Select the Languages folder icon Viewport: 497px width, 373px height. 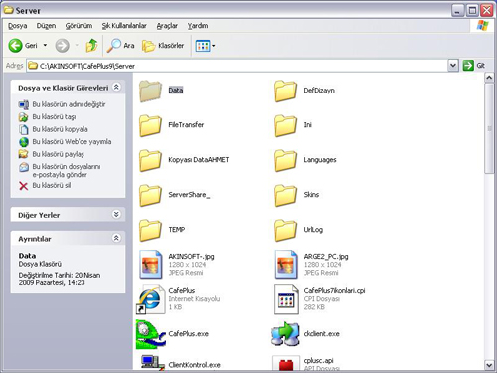(285, 160)
